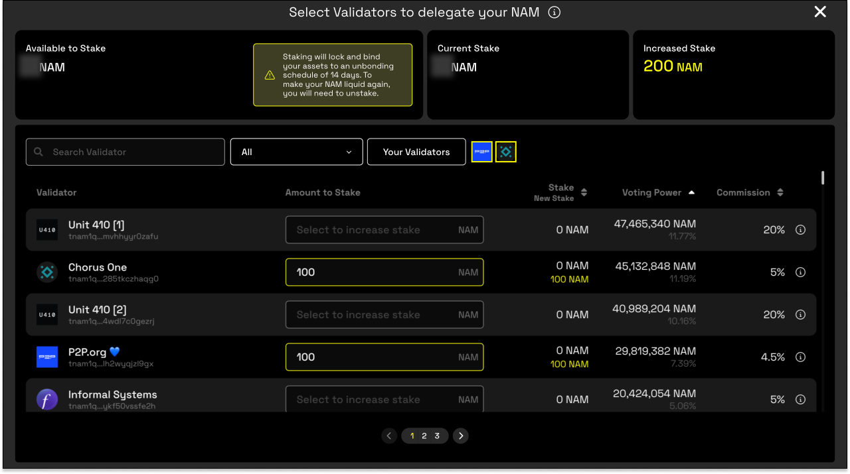Click '47,465,340 NAM' voting power value

(x=655, y=224)
